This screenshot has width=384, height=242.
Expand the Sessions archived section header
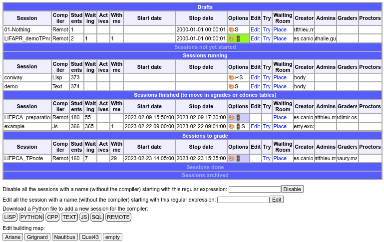point(192,176)
